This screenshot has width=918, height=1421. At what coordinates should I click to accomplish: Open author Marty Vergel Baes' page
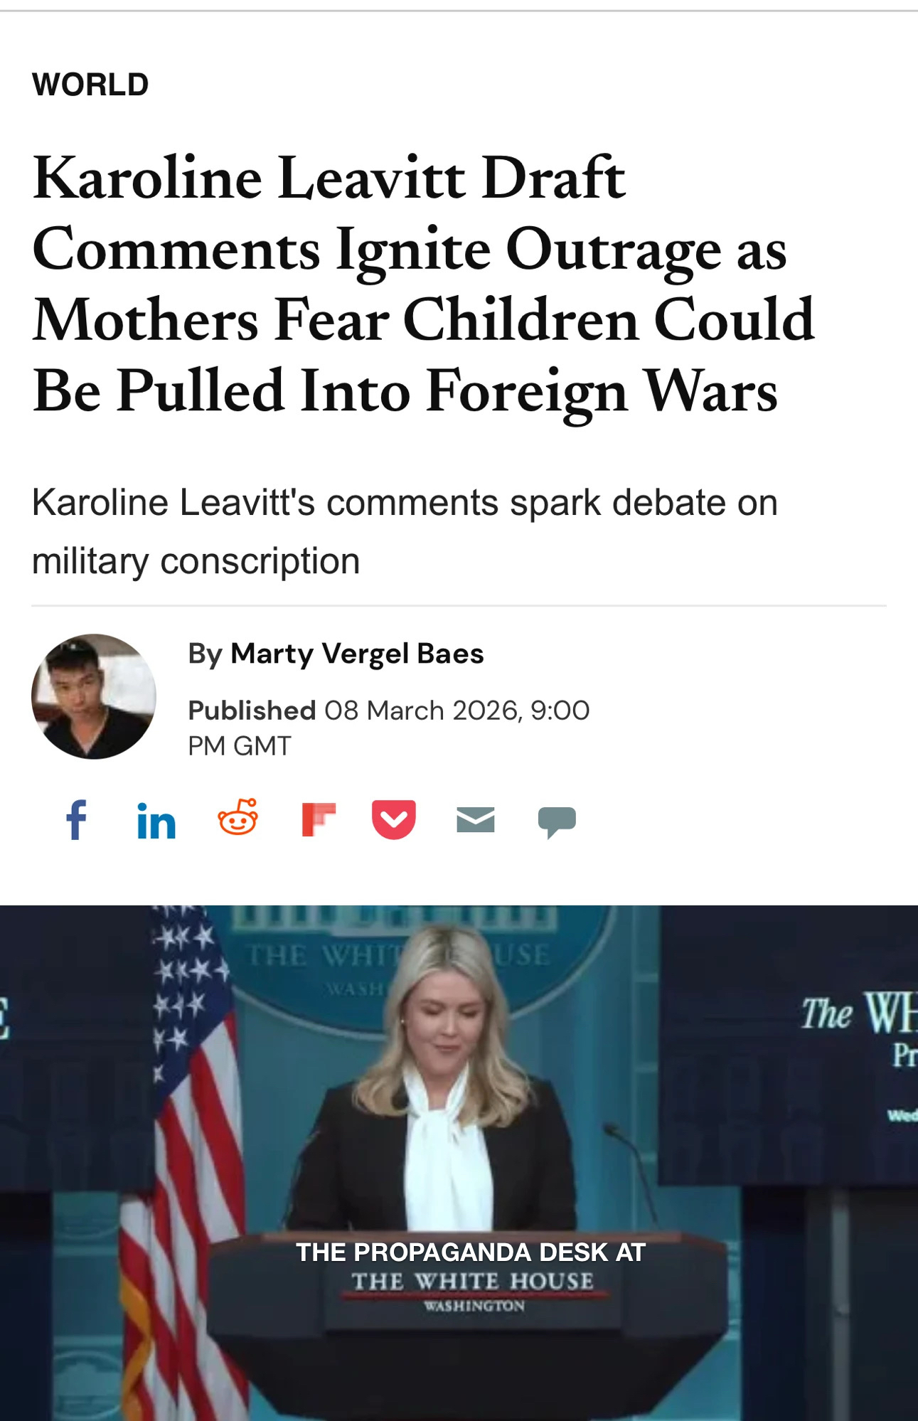357,654
